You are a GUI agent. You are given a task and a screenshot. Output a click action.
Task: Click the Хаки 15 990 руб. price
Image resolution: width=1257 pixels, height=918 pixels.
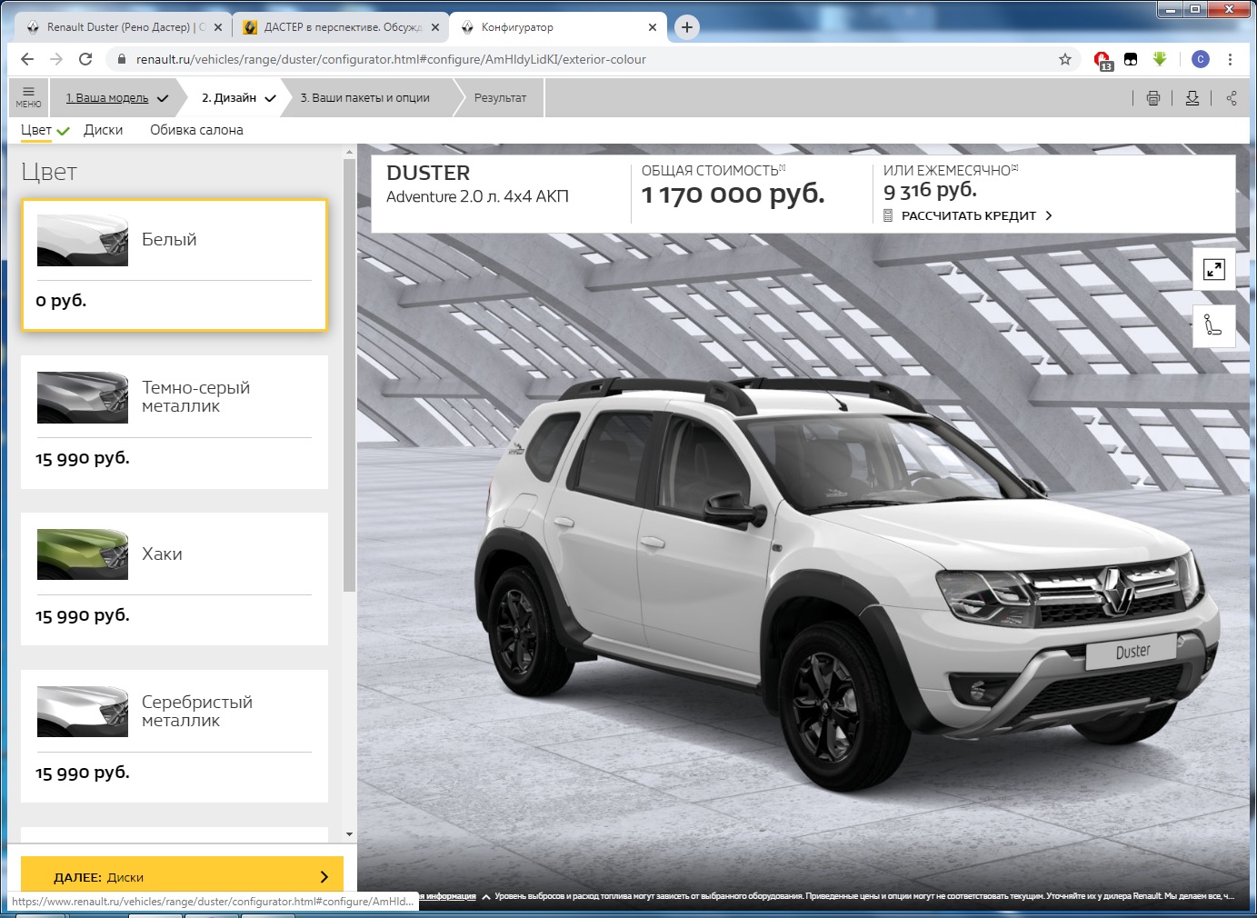point(83,615)
